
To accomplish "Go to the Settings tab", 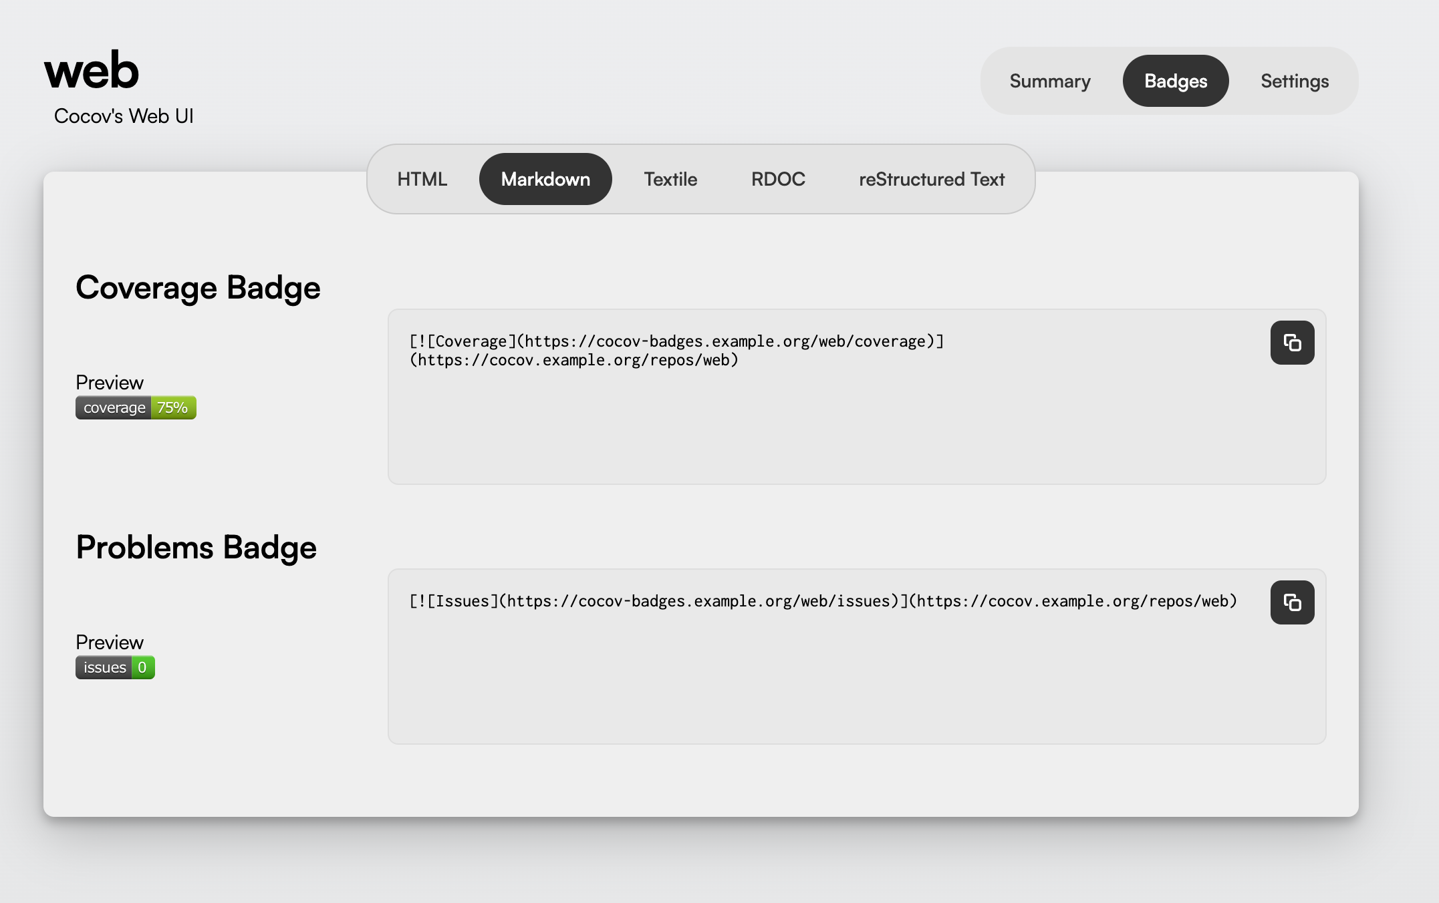I will (x=1295, y=81).
